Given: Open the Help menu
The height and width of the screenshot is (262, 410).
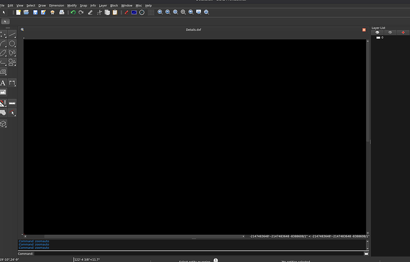Looking at the screenshot, I should [x=149, y=5].
